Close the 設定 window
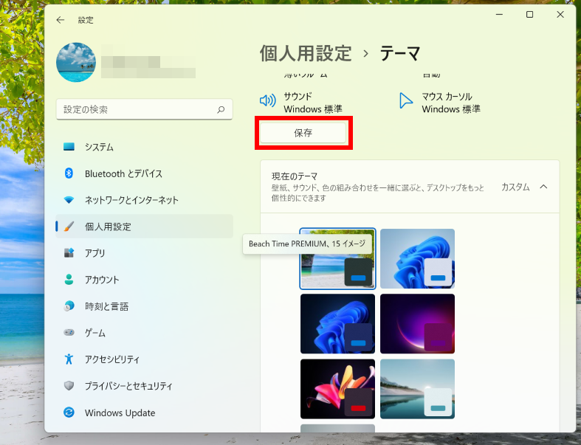This screenshot has height=445, width=581. tap(560, 15)
